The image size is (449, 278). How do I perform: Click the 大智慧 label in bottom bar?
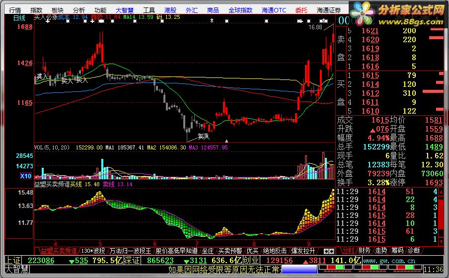[x=17, y=270]
